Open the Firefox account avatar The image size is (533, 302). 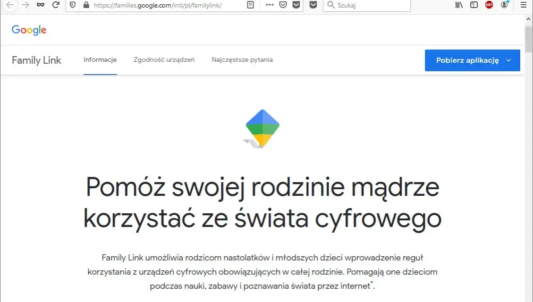pyautogui.click(x=505, y=4)
